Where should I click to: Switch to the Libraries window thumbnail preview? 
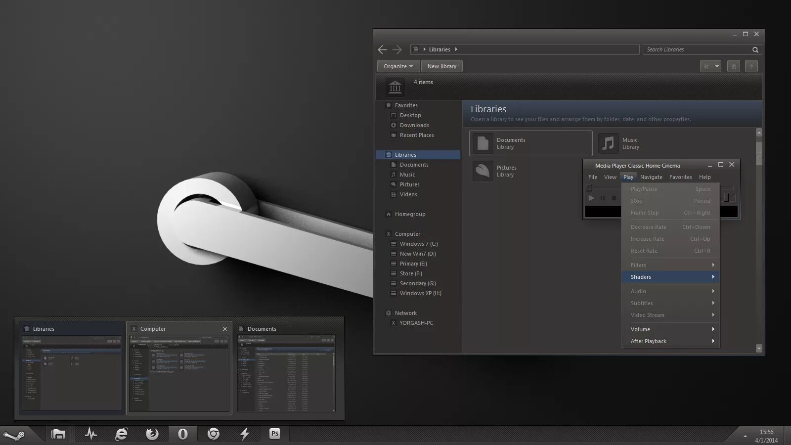click(72, 368)
